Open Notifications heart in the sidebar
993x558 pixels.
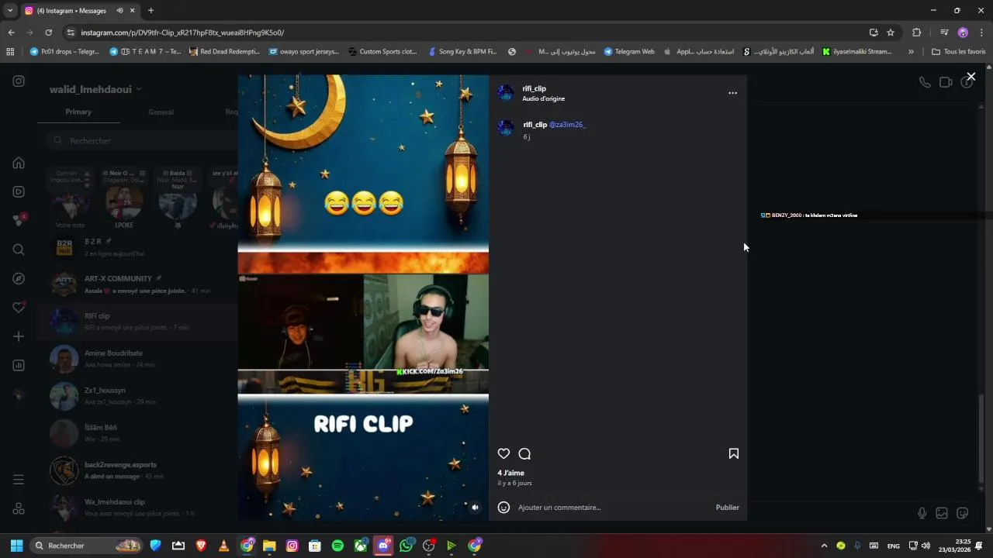tap(19, 308)
